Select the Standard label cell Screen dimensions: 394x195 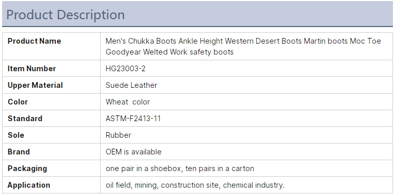click(51, 119)
